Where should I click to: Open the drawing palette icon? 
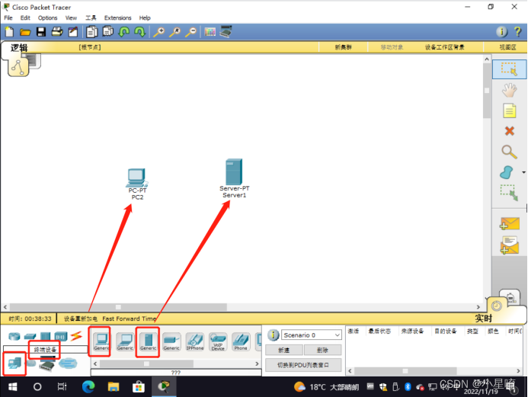(x=210, y=32)
